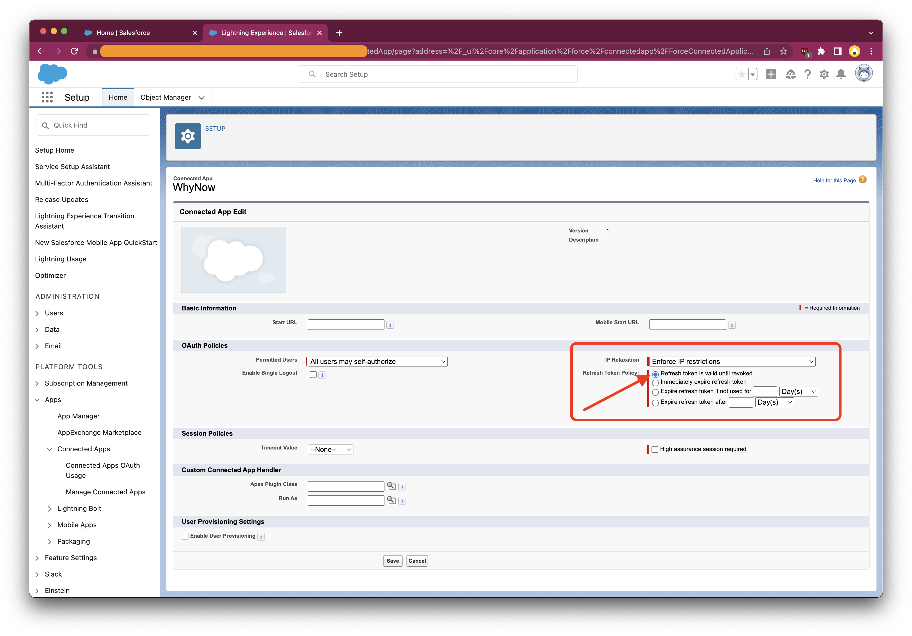Bookmark this page with the star icon
Viewport: 912px width, 636px height.
[783, 51]
